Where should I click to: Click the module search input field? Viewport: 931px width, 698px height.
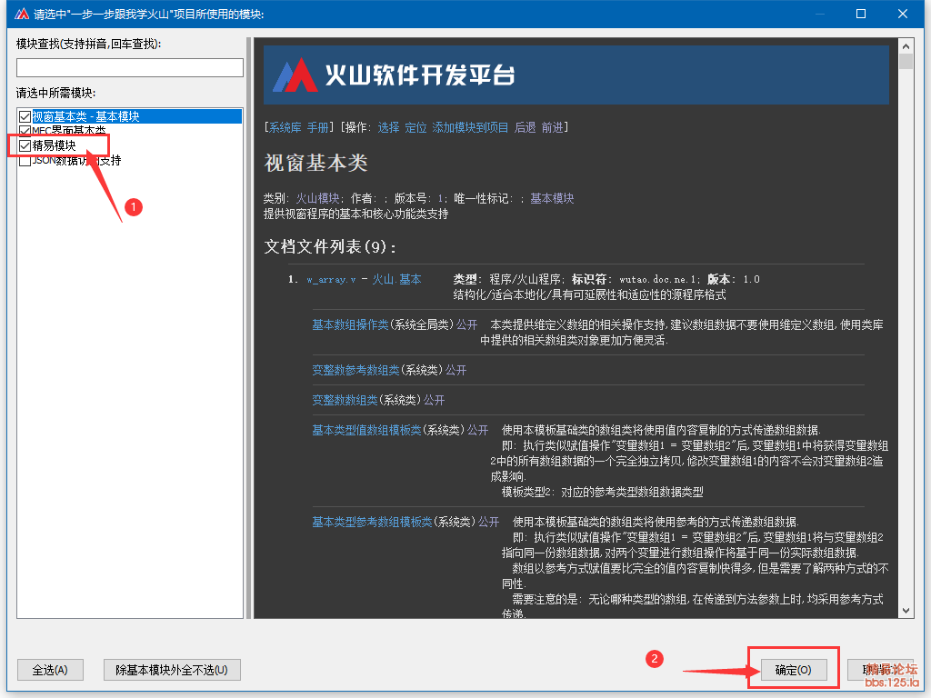129,67
